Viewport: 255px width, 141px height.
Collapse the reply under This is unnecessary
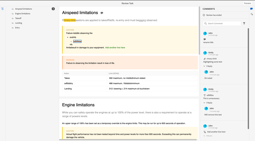point(204,103)
